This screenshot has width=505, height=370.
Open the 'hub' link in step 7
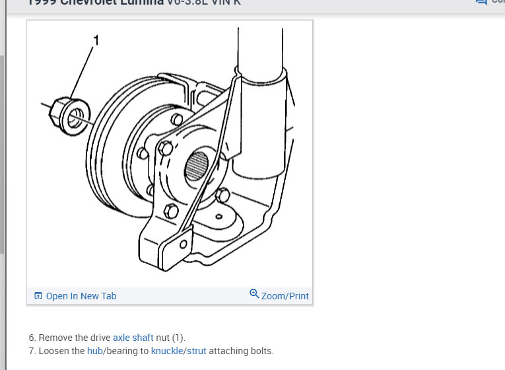coord(94,351)
